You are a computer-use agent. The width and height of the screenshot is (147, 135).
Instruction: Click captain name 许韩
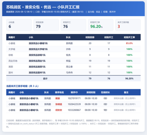point(68,49)
